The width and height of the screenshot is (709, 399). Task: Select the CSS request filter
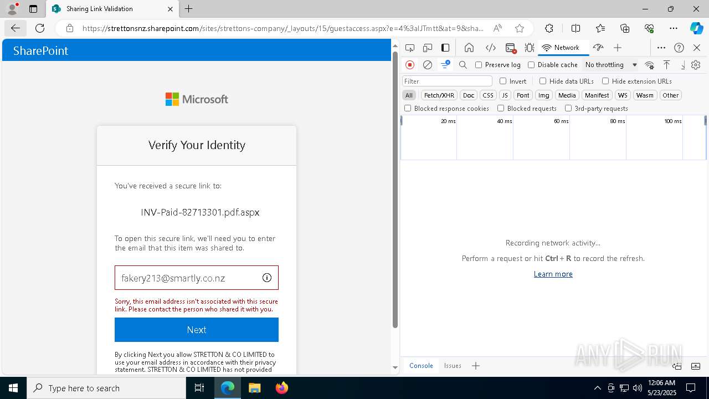[x=488, y=95]
